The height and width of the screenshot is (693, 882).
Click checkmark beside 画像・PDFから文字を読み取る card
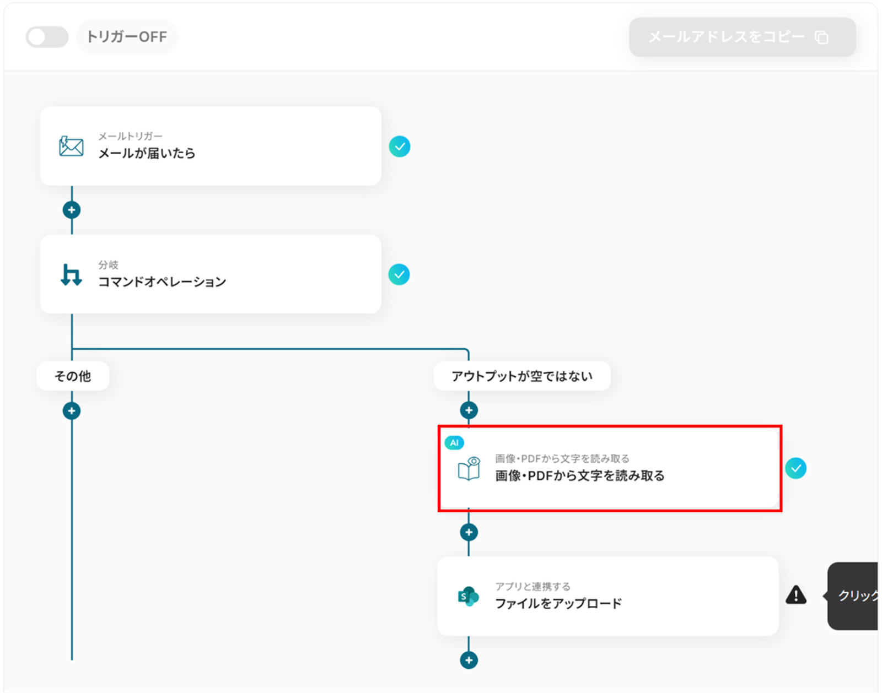click(796, 468)
